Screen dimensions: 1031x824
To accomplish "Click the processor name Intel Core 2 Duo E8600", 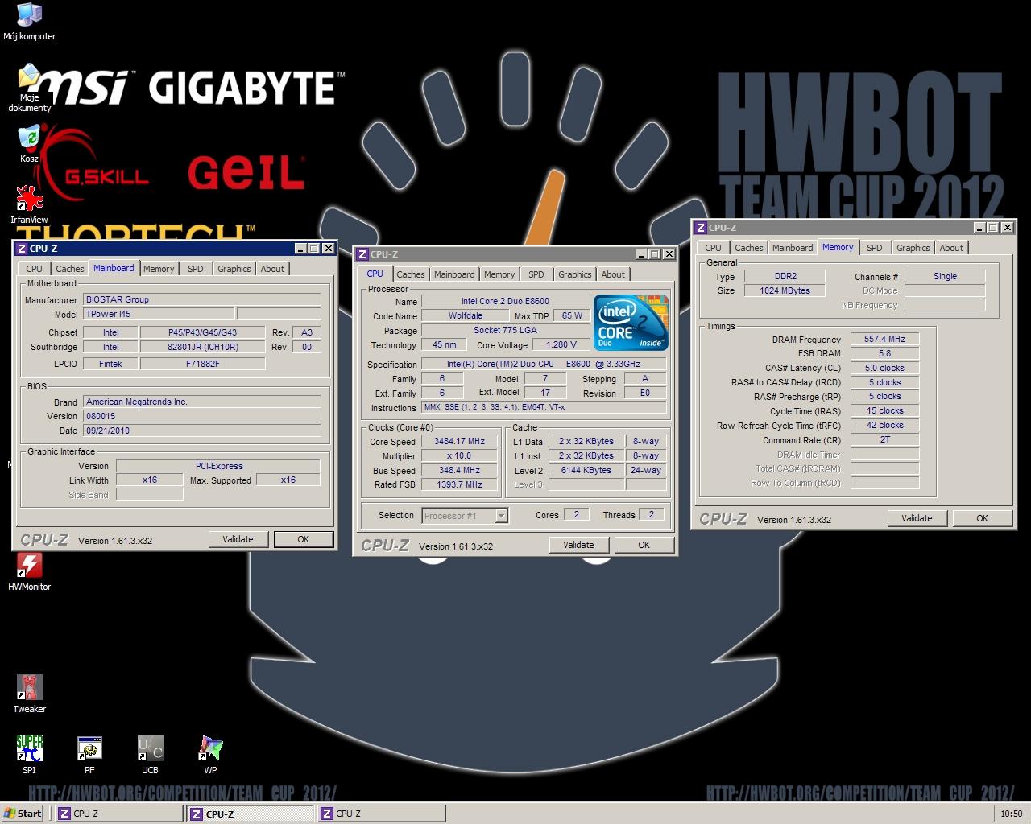I will [x=505, y=302].
